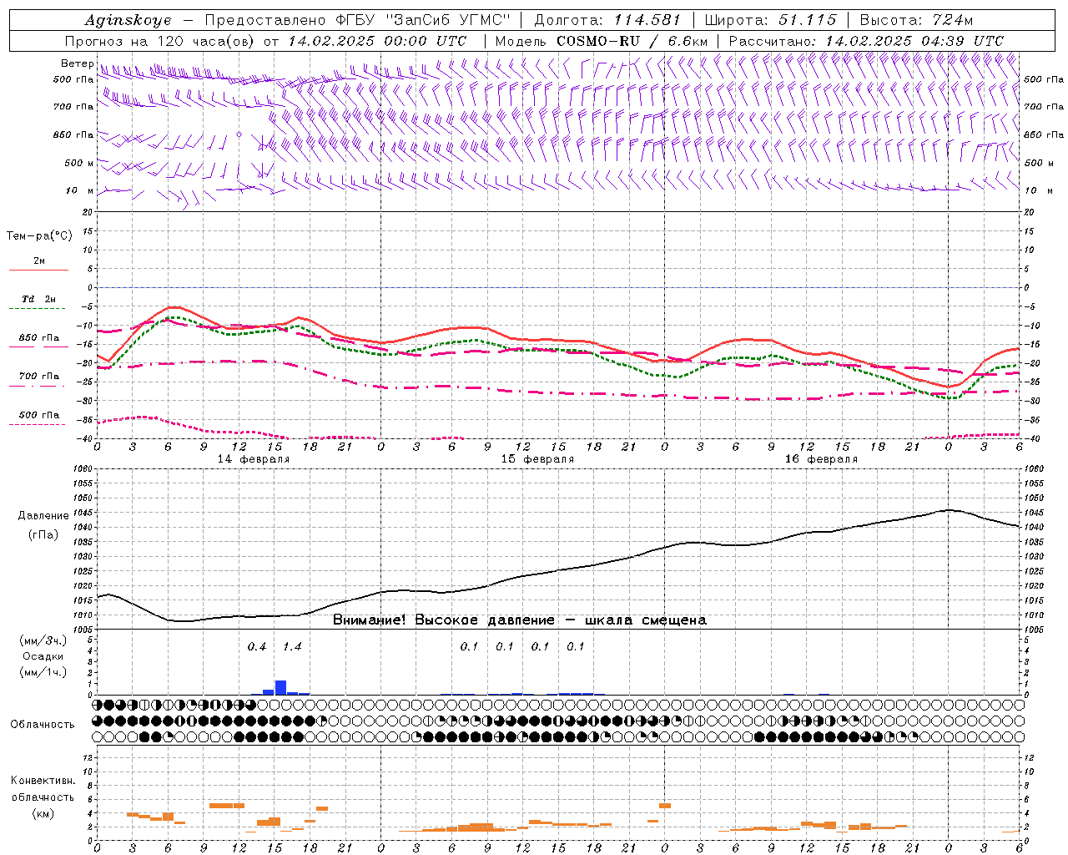Click the "Осадки" precipitation label
Viewport: 1068px width, 855px height.
(x=43, y=656)
